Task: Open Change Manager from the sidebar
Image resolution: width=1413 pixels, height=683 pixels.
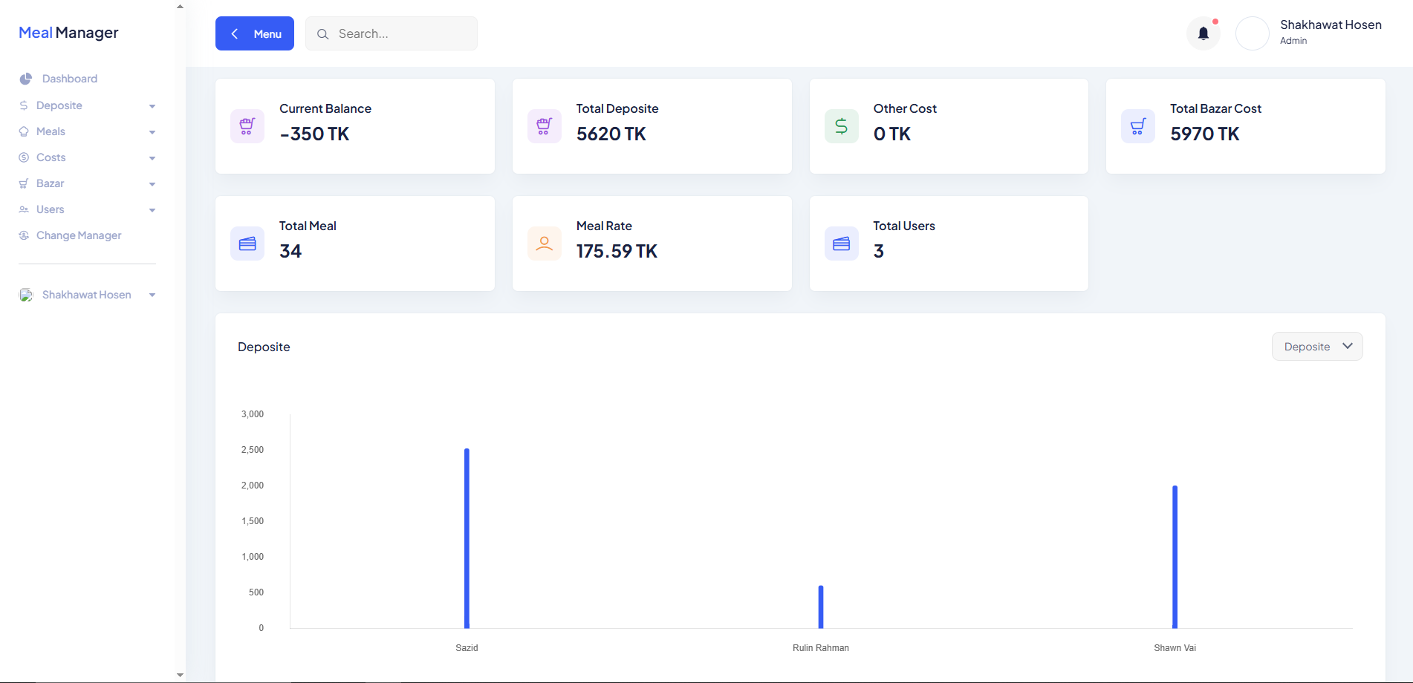Action: point(78,235)
